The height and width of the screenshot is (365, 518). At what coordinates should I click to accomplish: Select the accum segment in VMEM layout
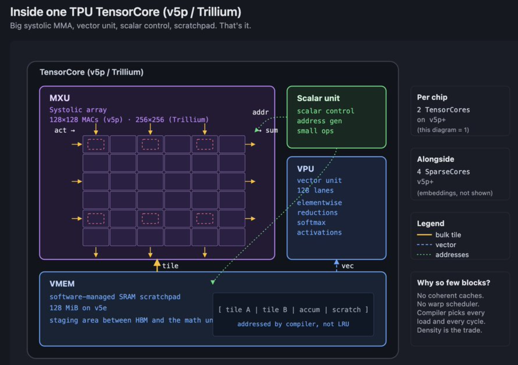309,310
